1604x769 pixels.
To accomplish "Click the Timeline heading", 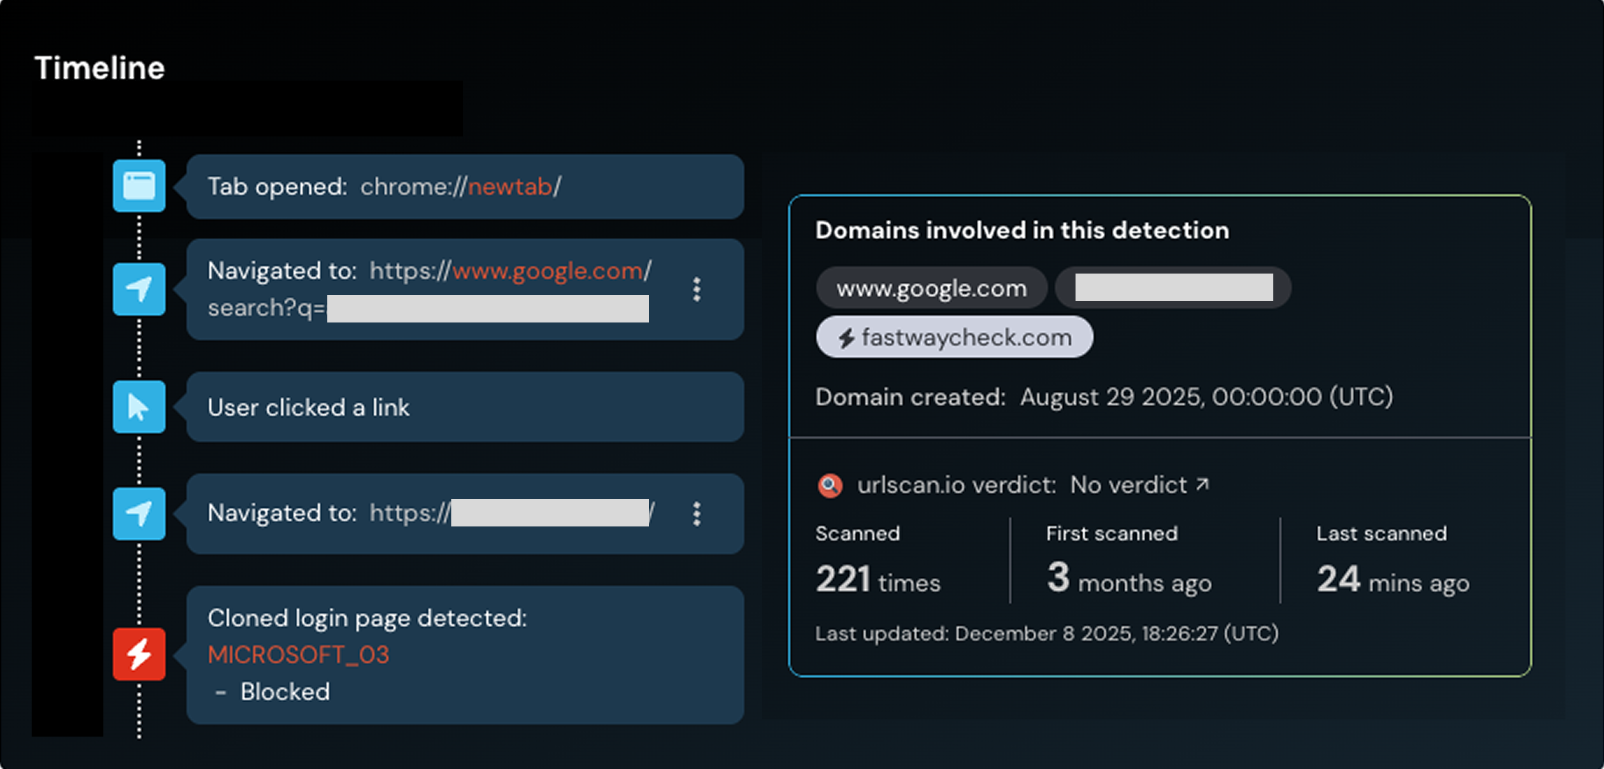I will click(99, 67).
